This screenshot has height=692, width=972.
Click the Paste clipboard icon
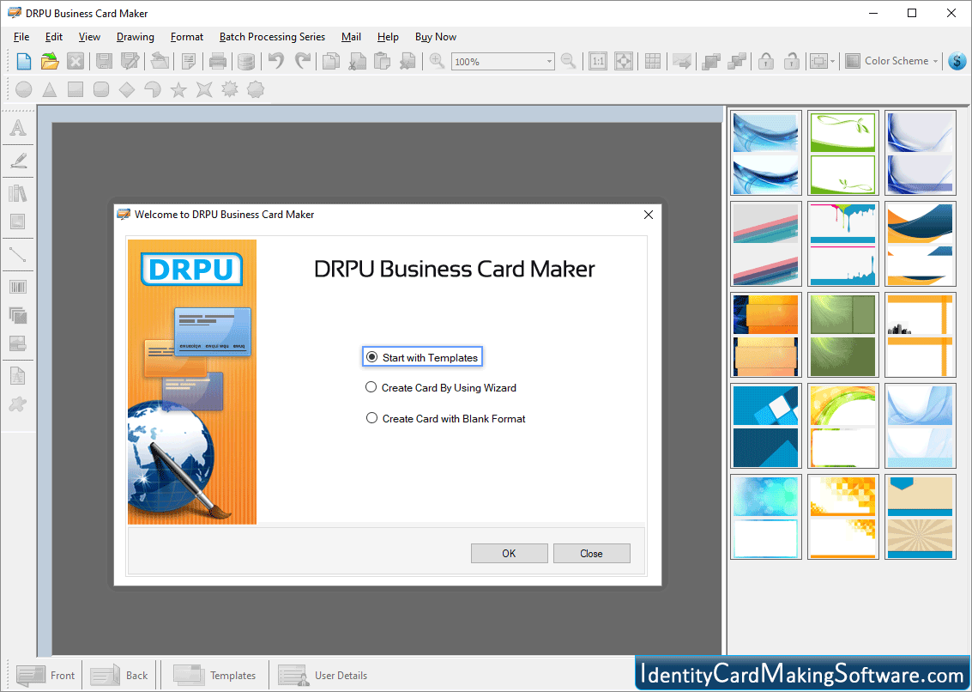(383, 62)
